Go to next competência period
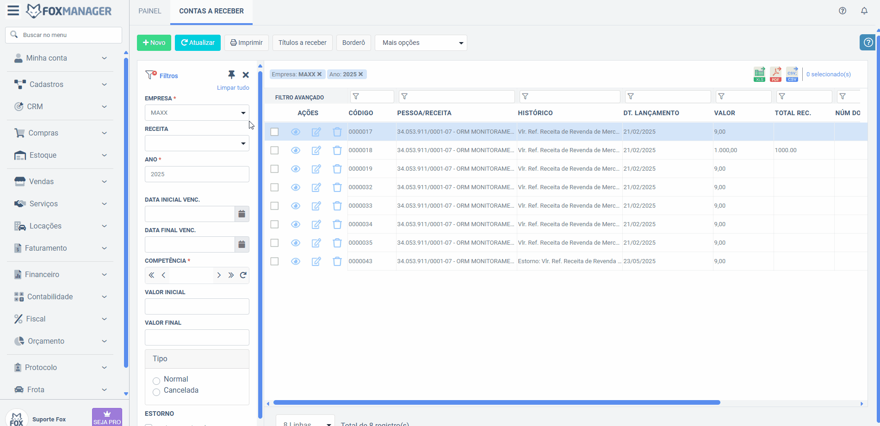This screenshot has height=426, width=880. [219, 275]
